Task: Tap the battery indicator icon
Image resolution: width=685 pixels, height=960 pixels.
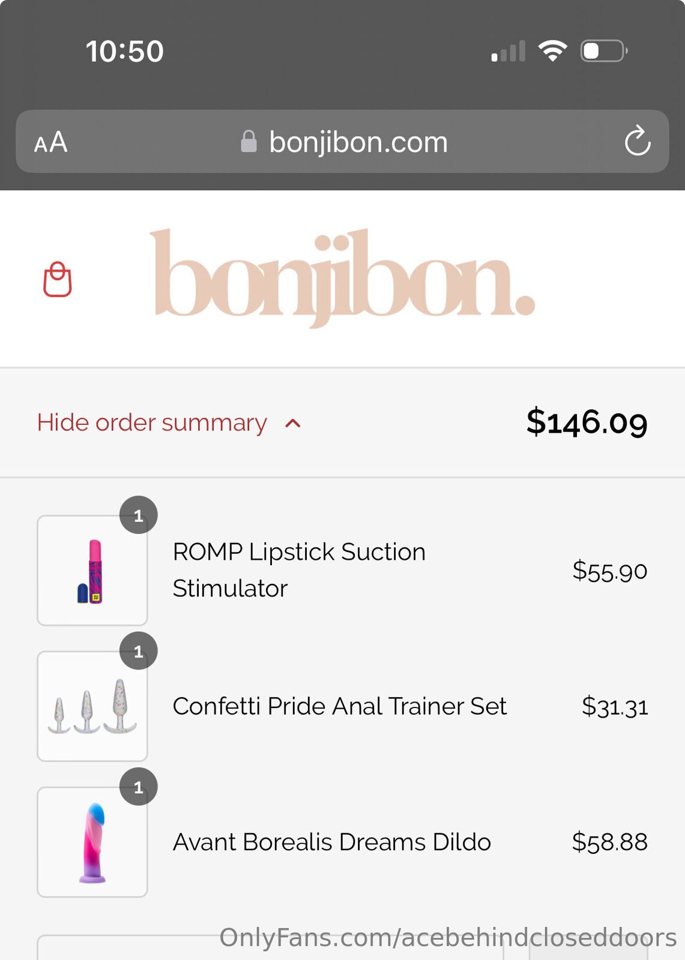Action: pos(603,51)
